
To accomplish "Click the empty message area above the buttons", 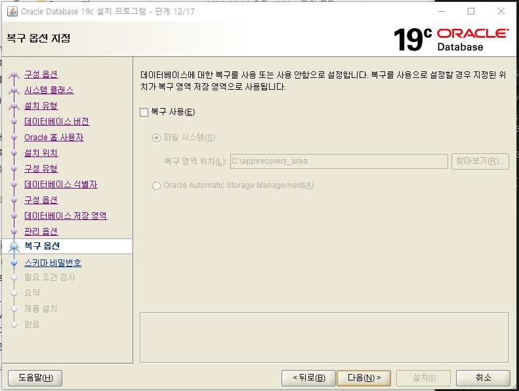I will (324, 338).
